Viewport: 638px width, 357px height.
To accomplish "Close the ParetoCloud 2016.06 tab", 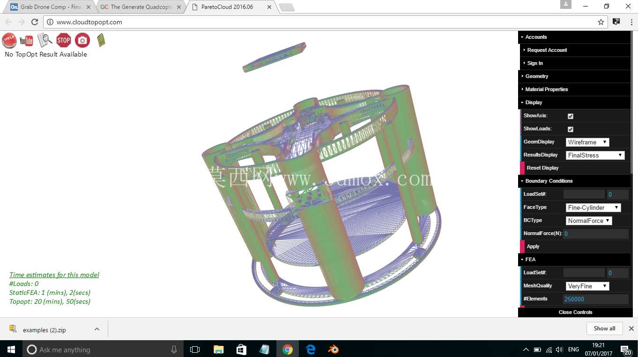I will [x=269, y=7].
